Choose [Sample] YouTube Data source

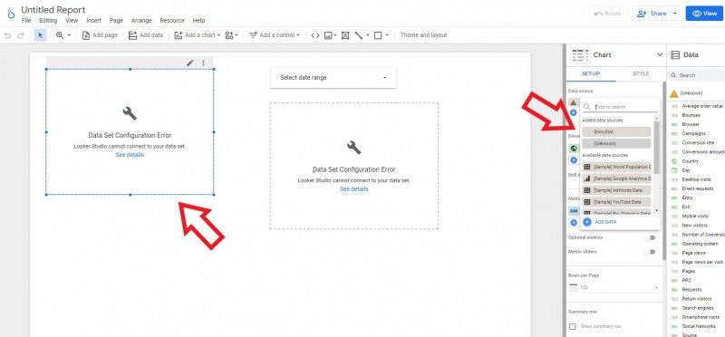[616, 202]
